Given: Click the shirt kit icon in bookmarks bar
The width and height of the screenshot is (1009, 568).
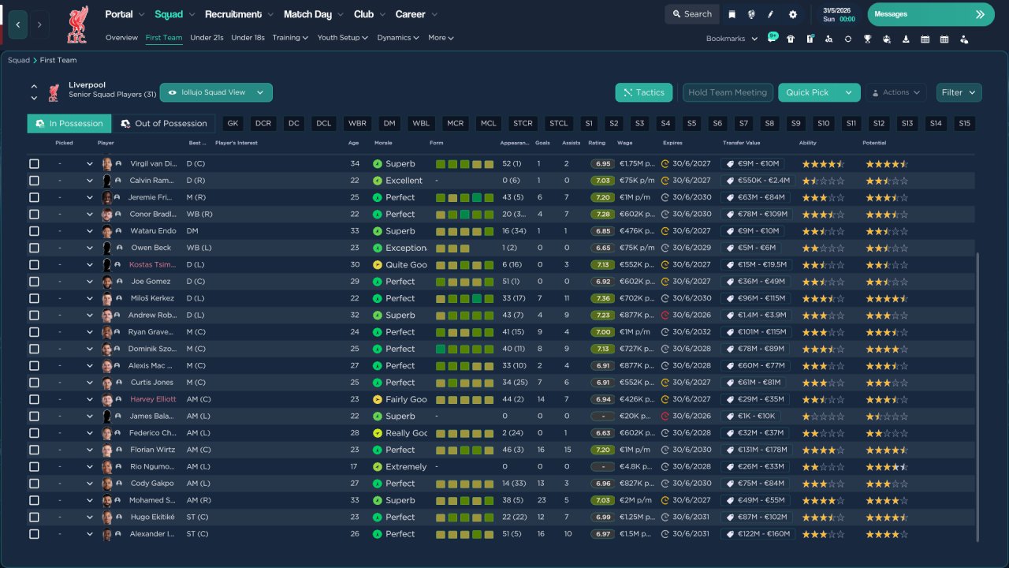Looking at the screenshot, I should pyautogui.click(x=791, y=39).
